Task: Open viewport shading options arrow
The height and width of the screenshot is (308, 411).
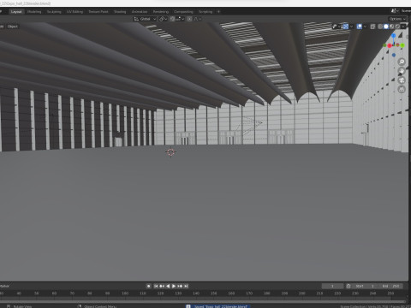Action: (x=403, y=27)
